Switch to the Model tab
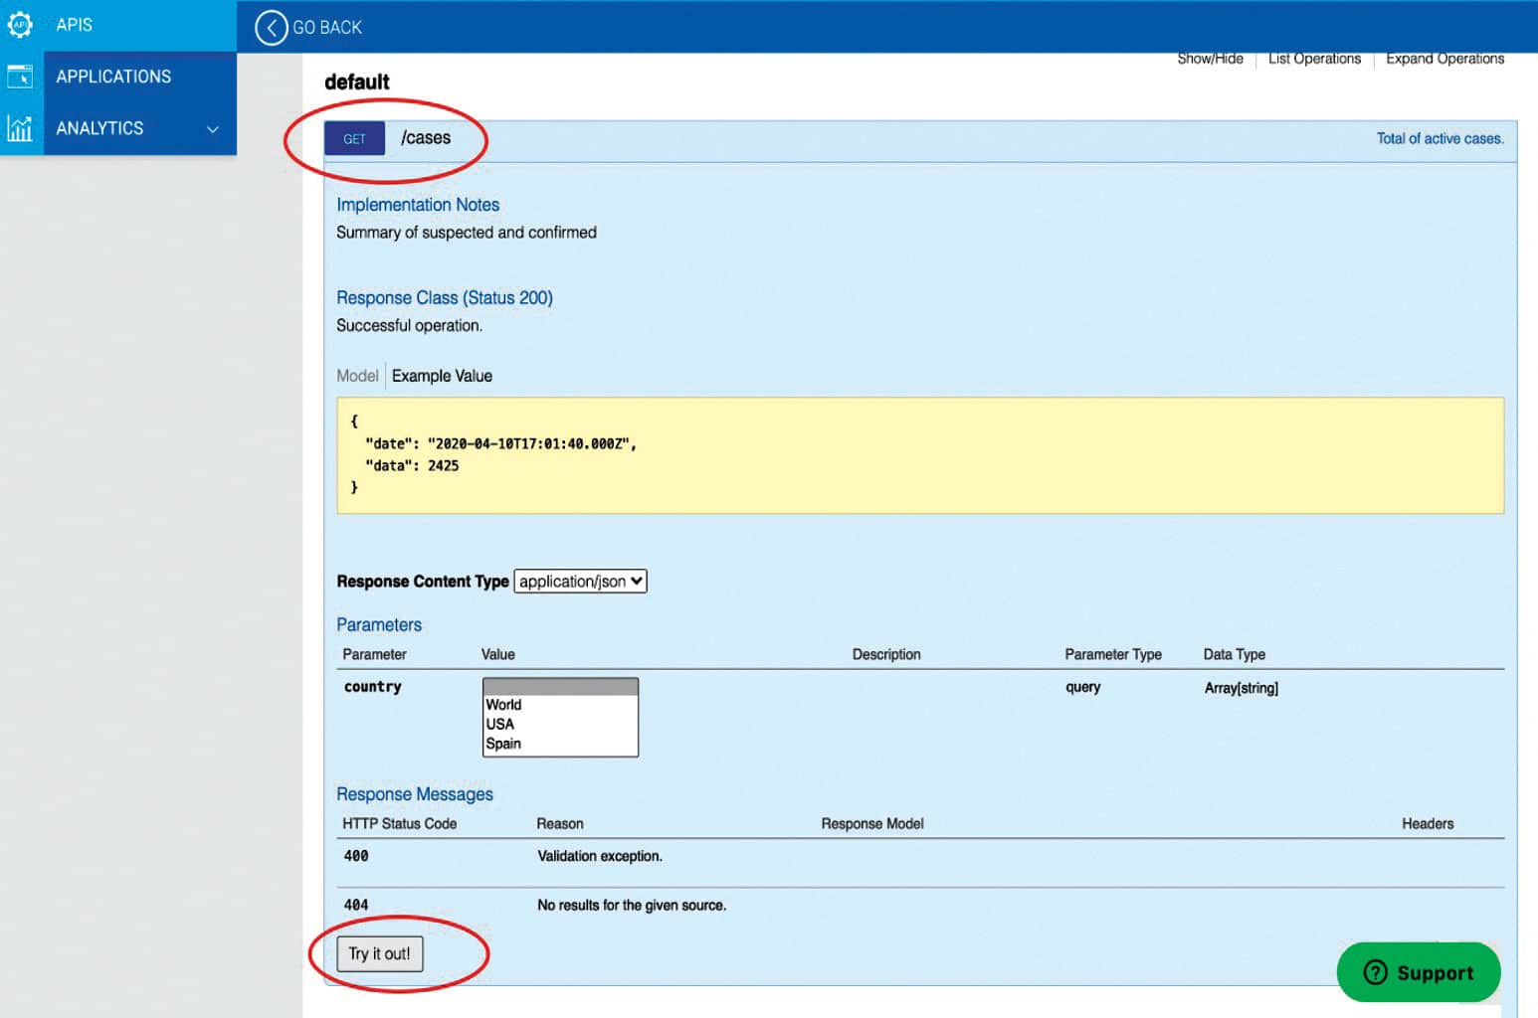Viewport: 1538px width, 1018px height. click(357, 376)
